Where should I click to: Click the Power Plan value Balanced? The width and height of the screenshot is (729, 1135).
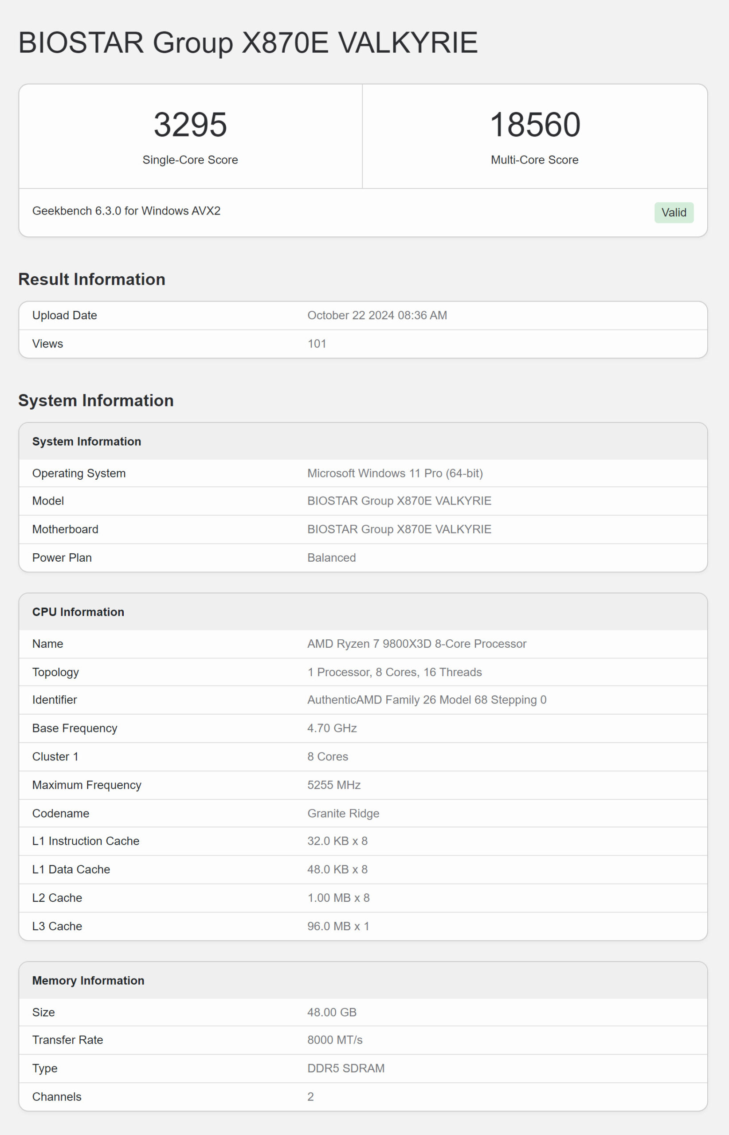(x=331, y=558)
